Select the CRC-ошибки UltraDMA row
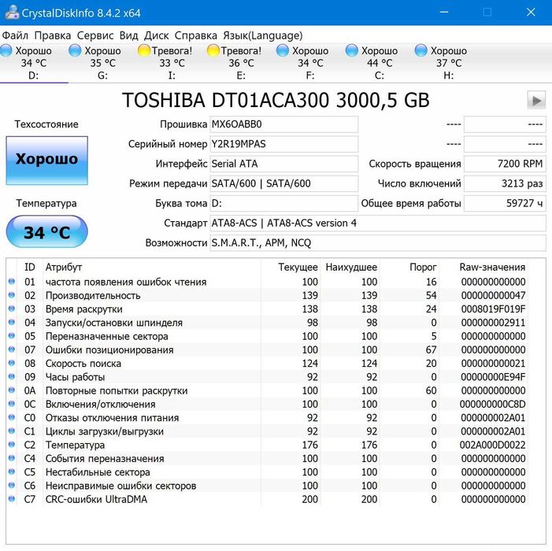The width and height of the screenshot is (552, 551). point(267,499)
